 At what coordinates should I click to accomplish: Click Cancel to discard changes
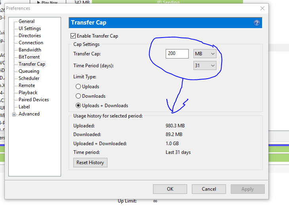(x=209, y=189)
